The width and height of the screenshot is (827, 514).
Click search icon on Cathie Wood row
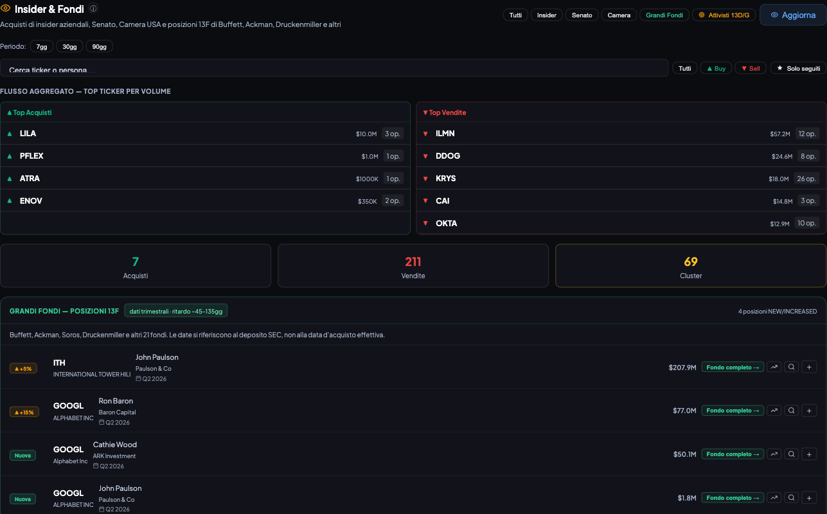click(x=792, y=454)
